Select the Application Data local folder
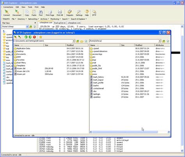This screenshot has height=157, width=185. point(22,49)
